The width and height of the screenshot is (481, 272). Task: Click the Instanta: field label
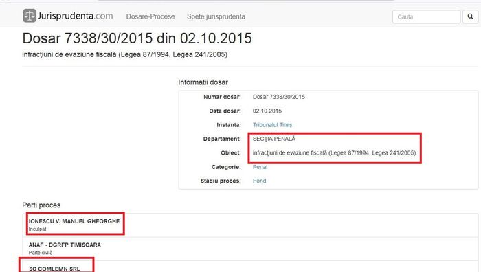[229, 125]
